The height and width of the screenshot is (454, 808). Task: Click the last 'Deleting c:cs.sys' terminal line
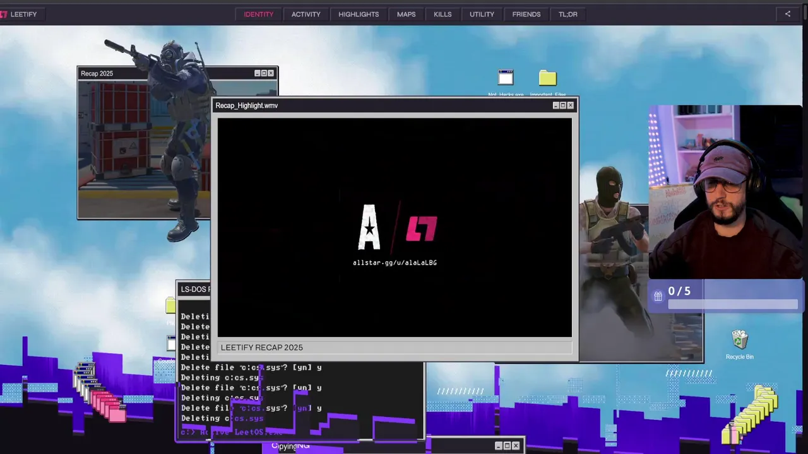coord(222,418)
